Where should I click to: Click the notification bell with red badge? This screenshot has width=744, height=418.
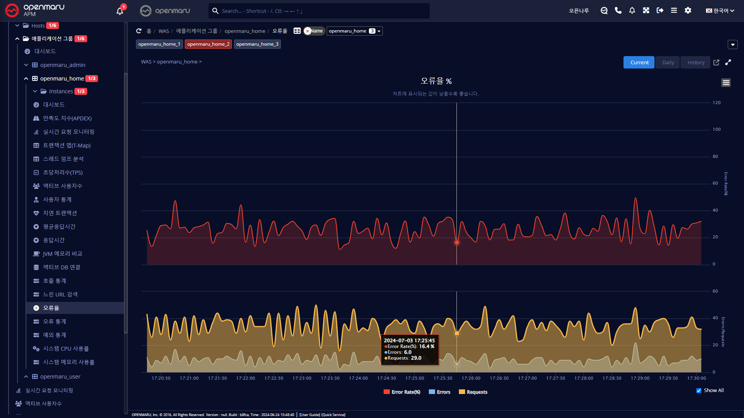(120, 11)
